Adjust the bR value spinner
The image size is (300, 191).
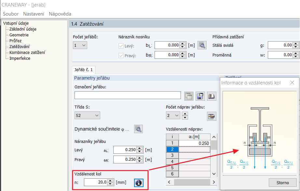tap(183, 55)
